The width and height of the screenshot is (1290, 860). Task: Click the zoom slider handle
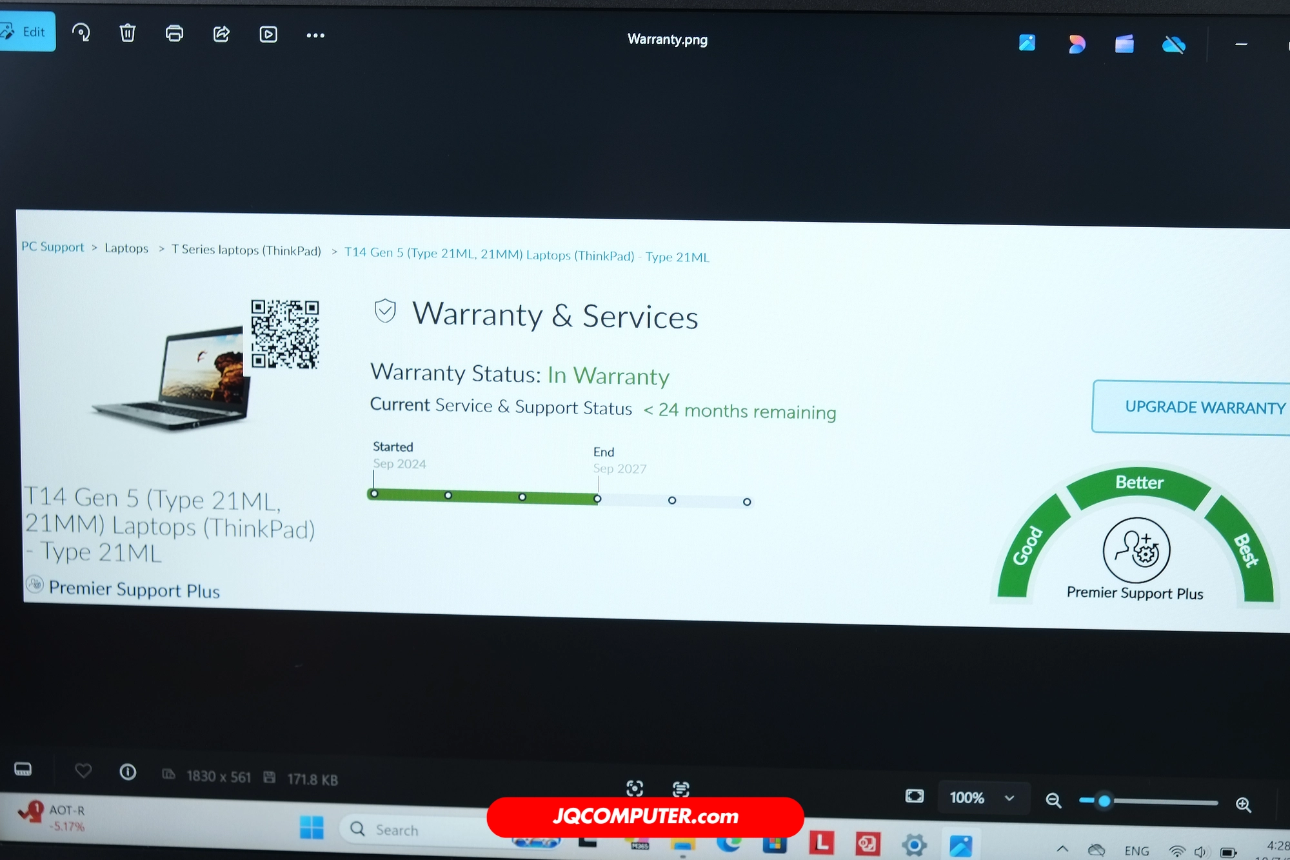[x=1104, y=801]
